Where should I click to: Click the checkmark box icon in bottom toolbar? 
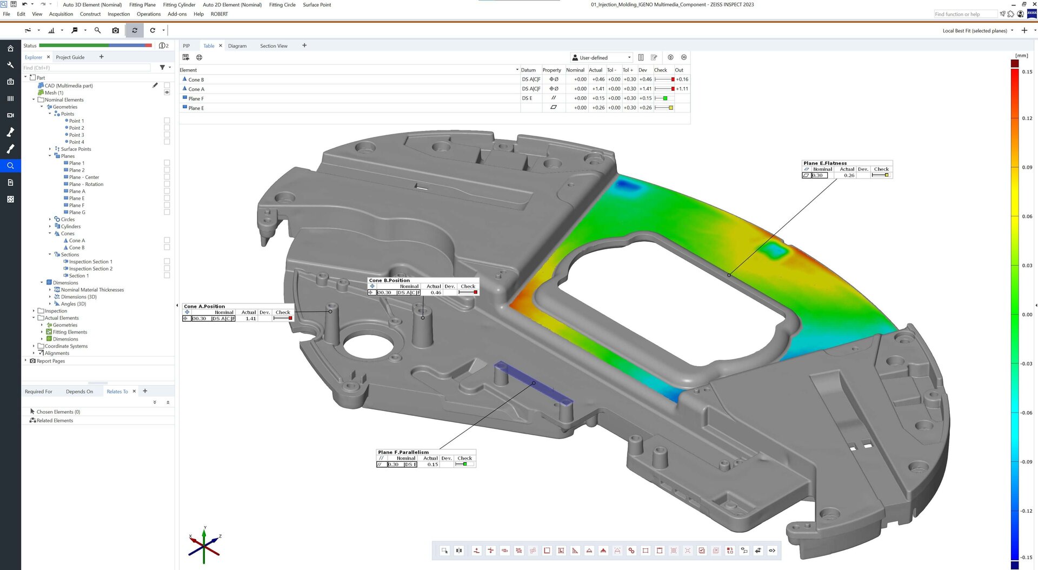click(702, 551)
